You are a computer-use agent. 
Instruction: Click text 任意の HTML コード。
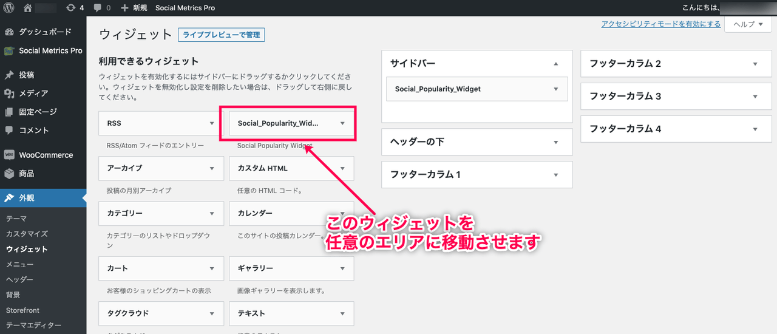270,191
